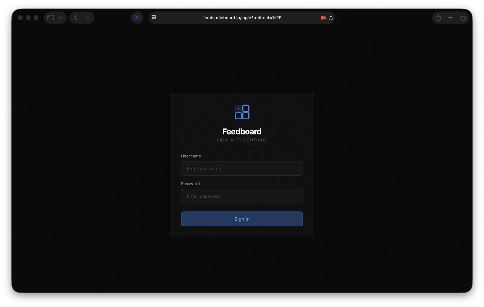The height and width of the screenshot is (307, 484).
Task: Click the red camera recording indicator
Action: pyautogui.click(x=323, y=18)
